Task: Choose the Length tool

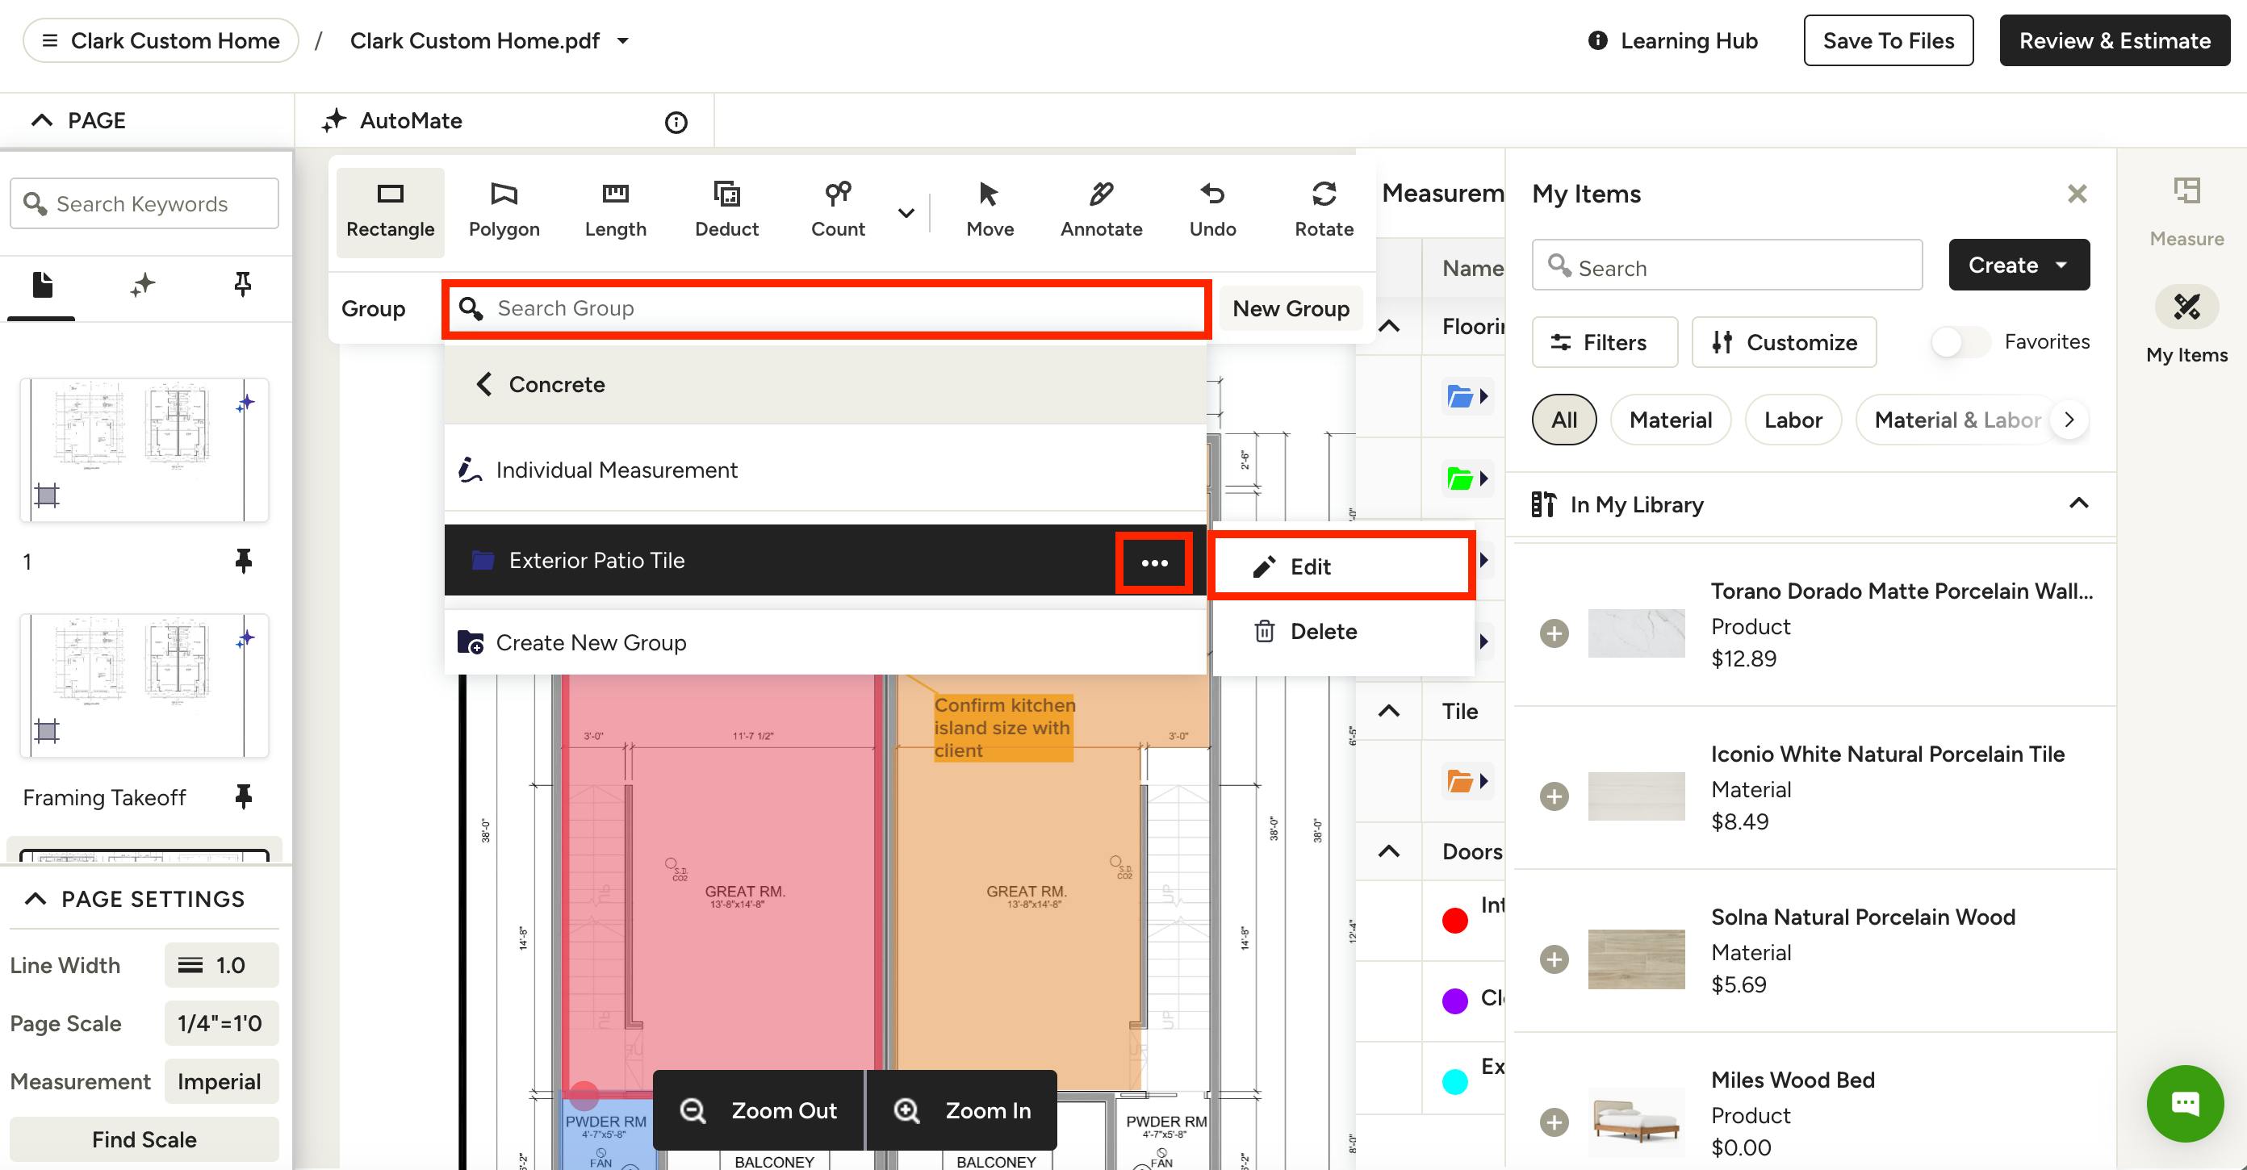Action: coord(615,211)
